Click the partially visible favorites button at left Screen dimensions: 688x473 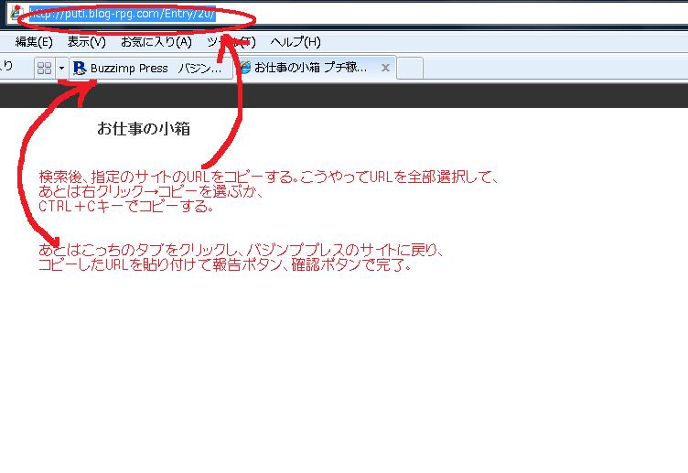pyautogui.click(x=7, y=67)
